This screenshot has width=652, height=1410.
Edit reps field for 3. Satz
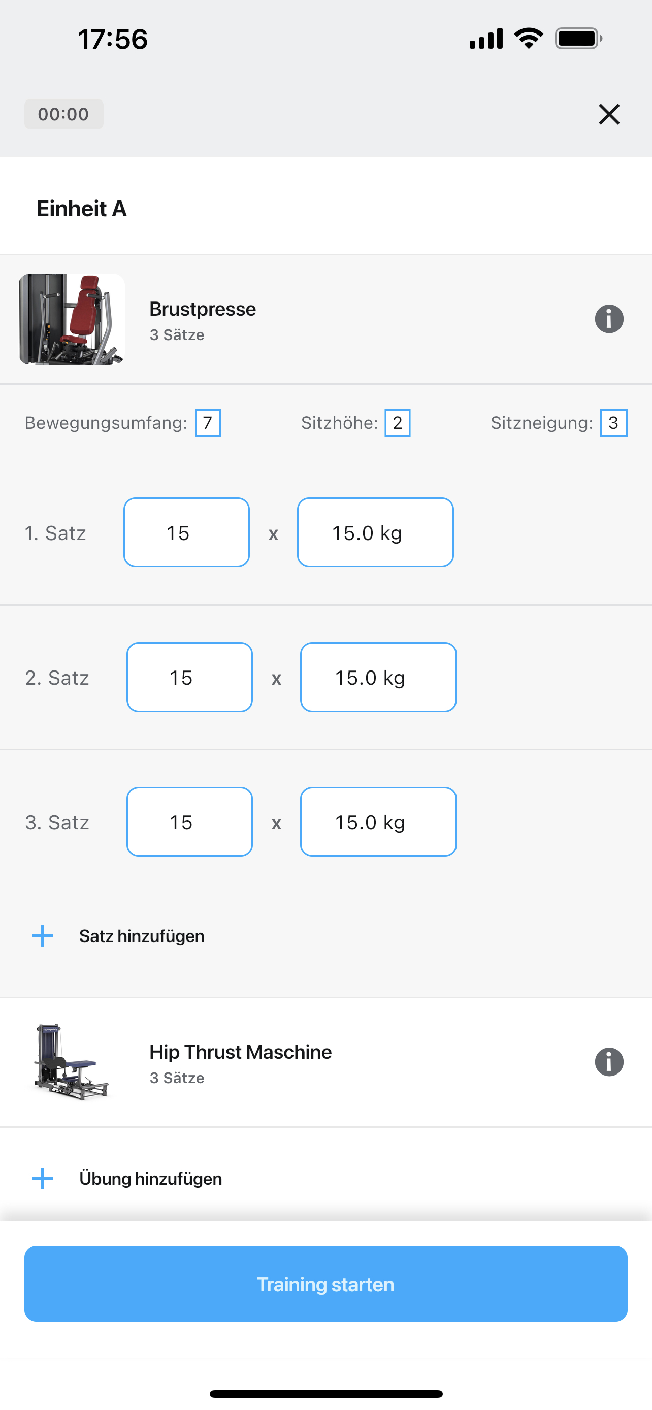[189, 822]
